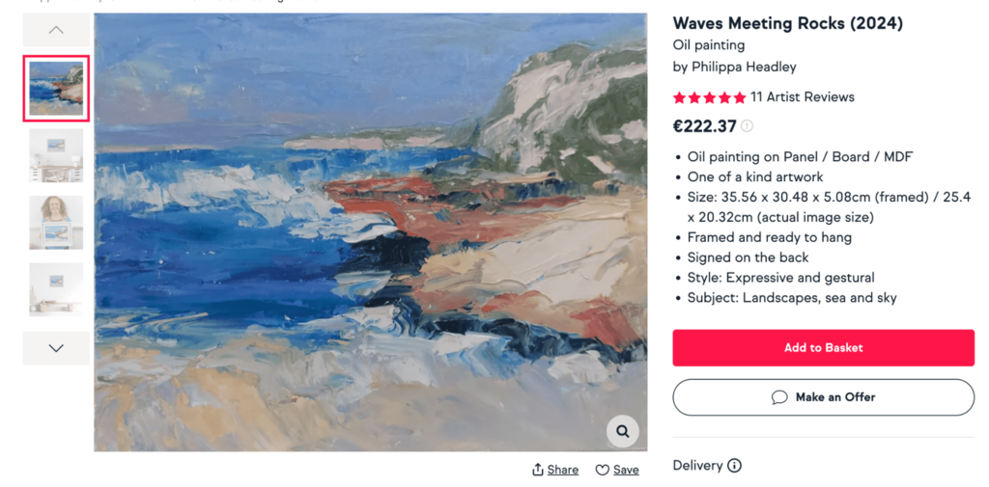Click the five-star rating

click(x=709, y=97)
